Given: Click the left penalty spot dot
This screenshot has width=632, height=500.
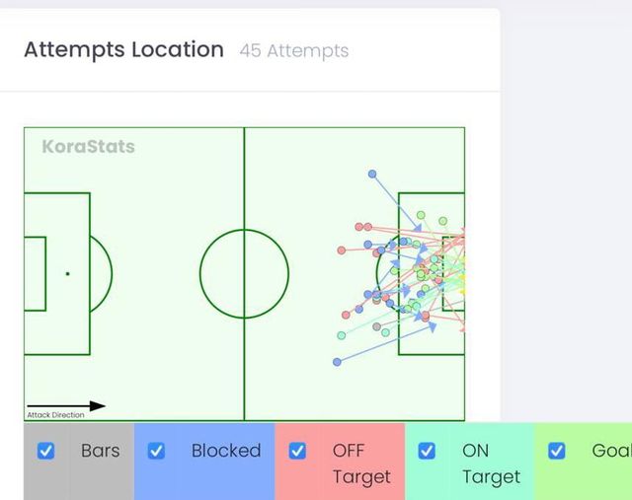Looking at the screenshot, I should coord(67,273).
